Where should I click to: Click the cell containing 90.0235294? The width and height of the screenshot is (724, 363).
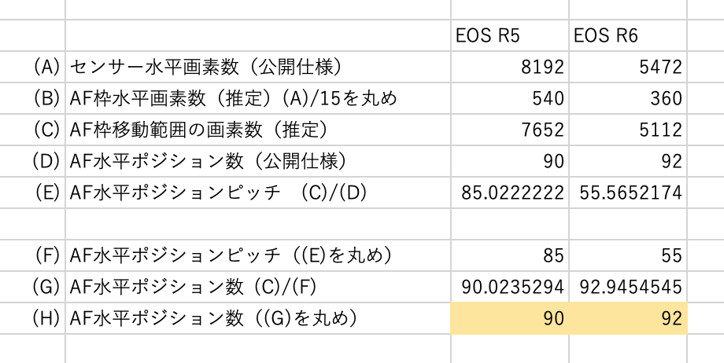(x=509, y=287)
